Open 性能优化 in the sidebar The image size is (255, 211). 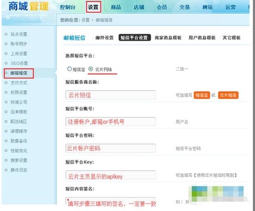coord(19,151)
